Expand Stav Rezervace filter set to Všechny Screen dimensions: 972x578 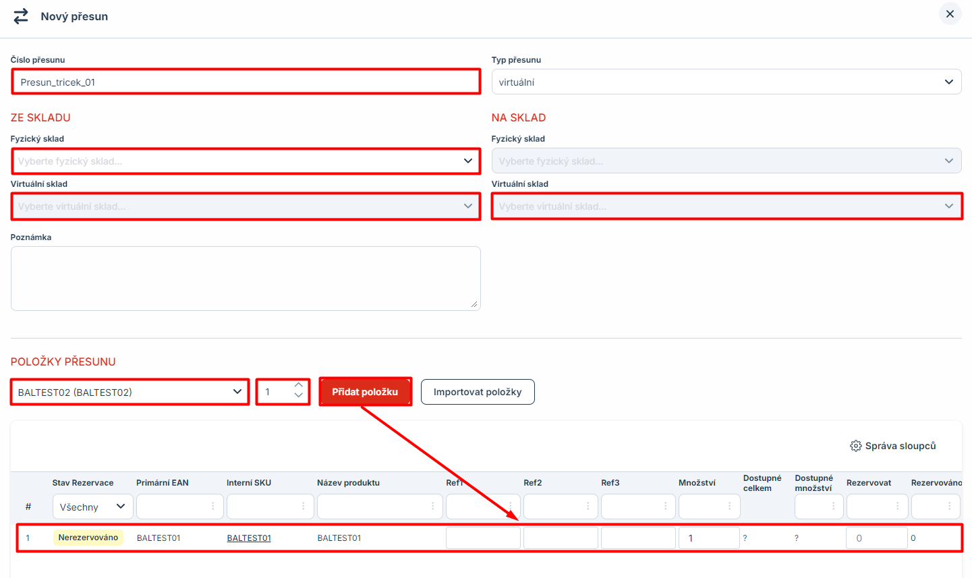pyautogui.click(x=92, y=507)
